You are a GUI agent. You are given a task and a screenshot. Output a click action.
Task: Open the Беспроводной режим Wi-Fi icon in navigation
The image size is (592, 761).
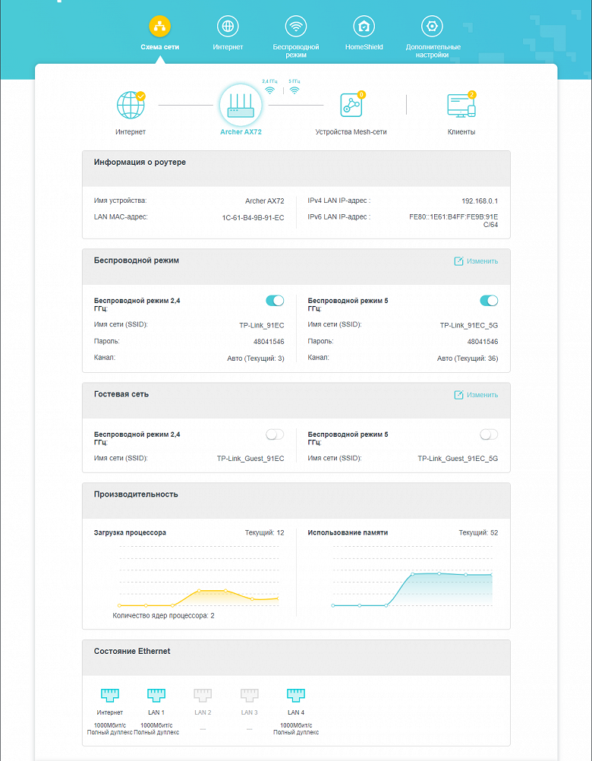(296, 27)
